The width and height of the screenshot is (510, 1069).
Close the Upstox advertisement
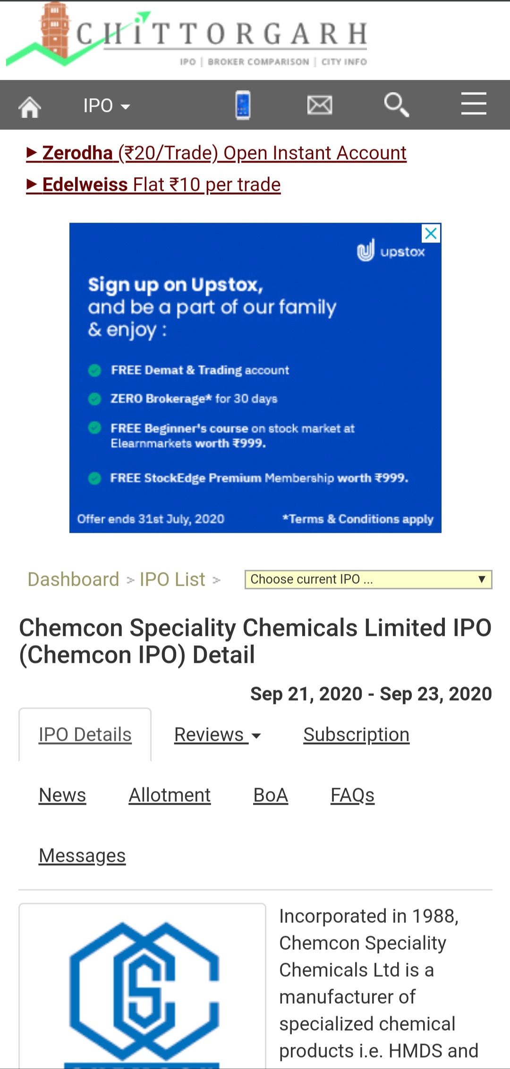point(431,233)
